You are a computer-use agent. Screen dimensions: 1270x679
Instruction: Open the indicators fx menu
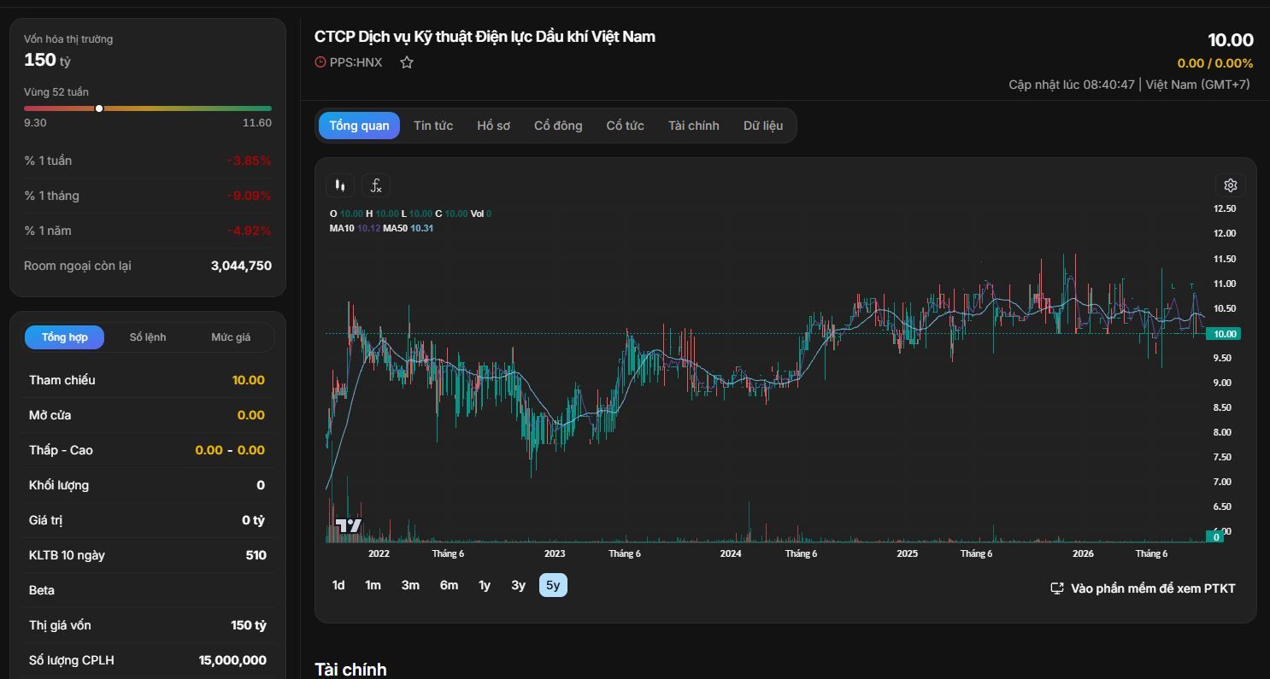[x=376, y=185]
